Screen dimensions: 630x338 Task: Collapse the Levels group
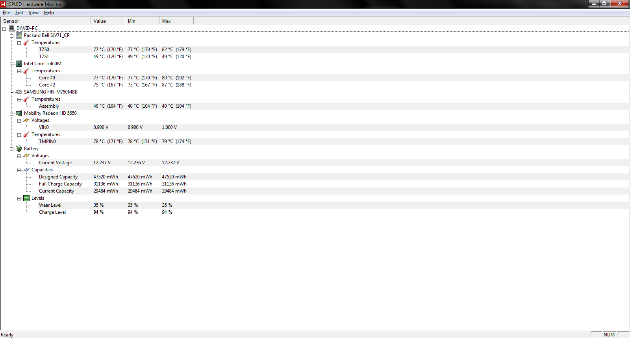(19, 198)
